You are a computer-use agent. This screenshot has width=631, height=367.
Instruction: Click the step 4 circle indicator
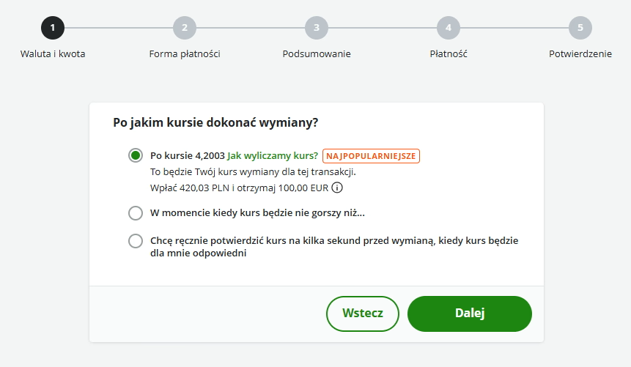[449, 29]
